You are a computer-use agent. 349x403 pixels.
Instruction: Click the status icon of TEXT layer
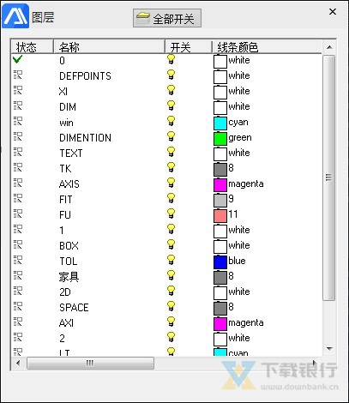pyautogui.click(x=18, y=153)
